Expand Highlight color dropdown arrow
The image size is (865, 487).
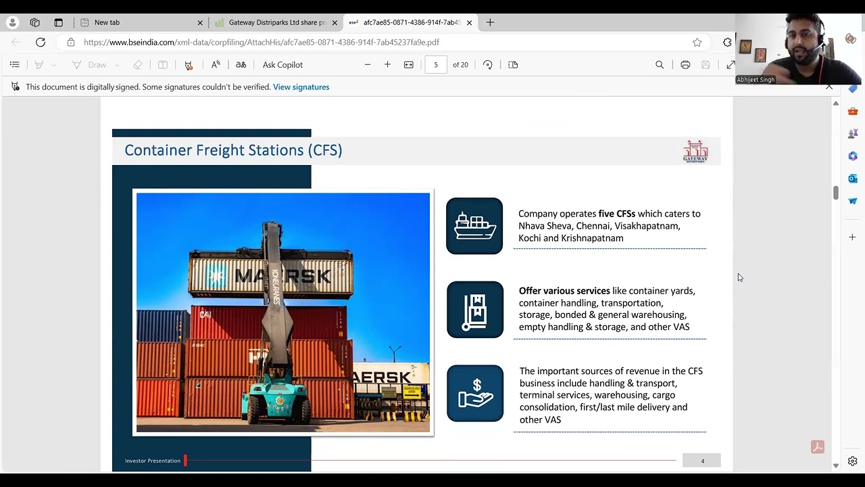click(x=53, y=65)
